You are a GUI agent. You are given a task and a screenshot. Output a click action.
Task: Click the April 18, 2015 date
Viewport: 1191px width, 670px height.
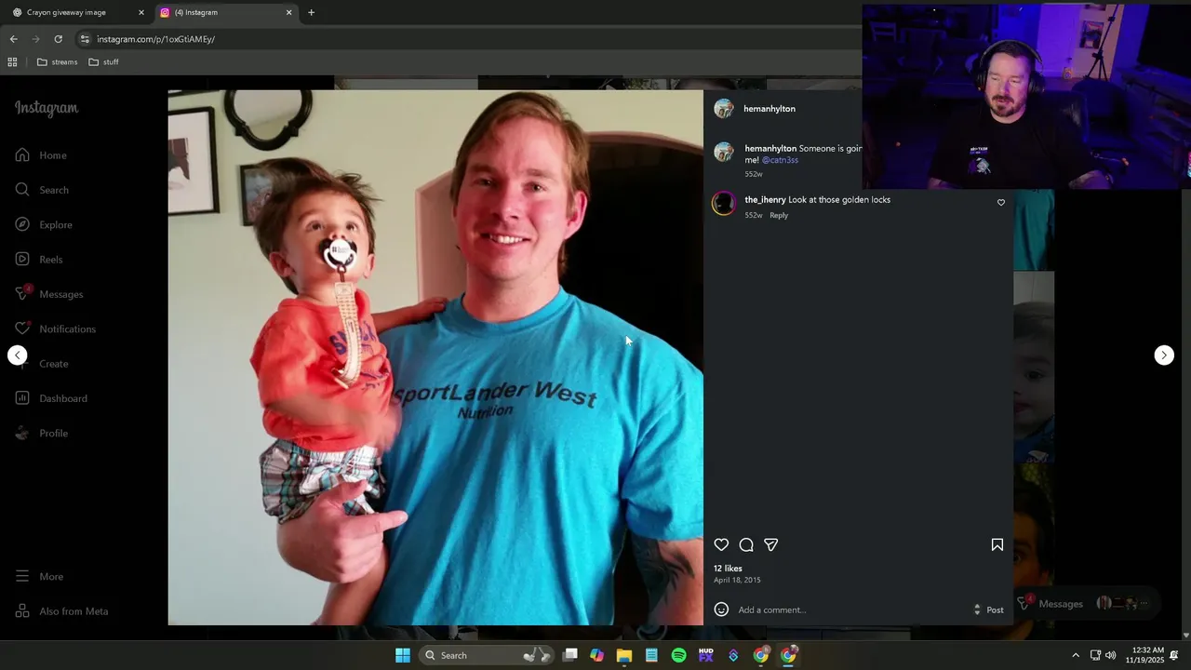(x=737, y=580)
